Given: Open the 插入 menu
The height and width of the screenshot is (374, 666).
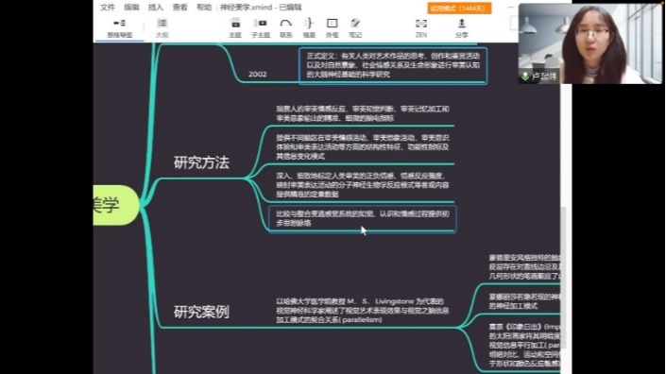Looking at the screenshot, I should tap(156, 8).
